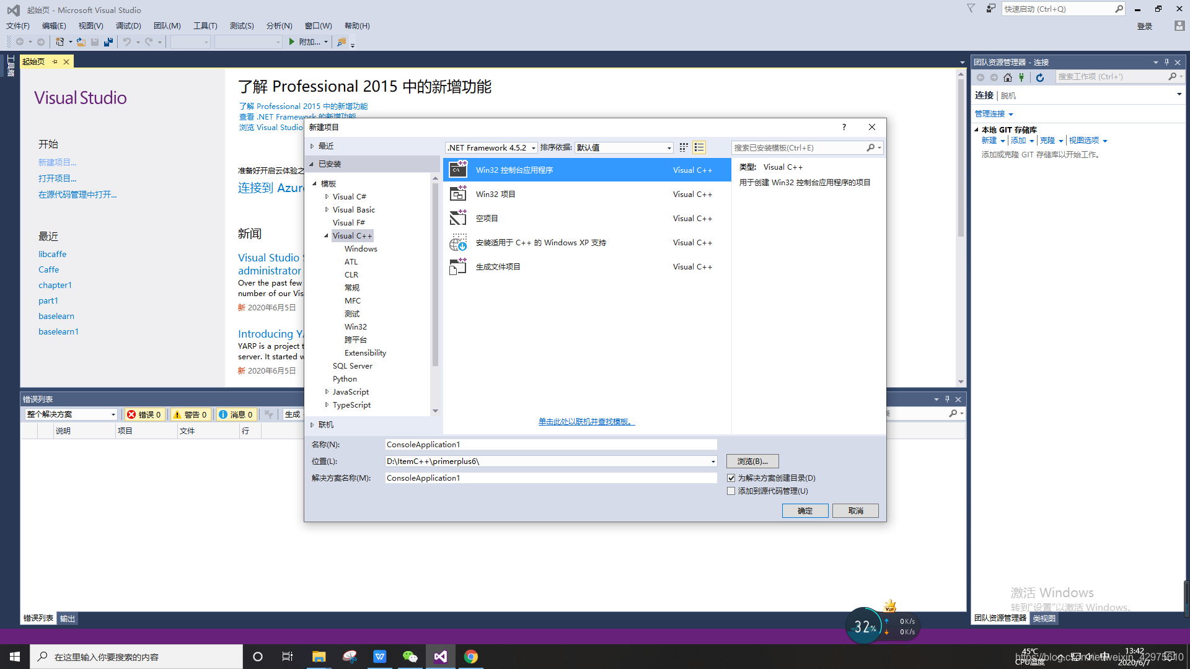The image size is (1190, 669).
Task: Click the feedback icon beside quick launch
Action: pyautogui.click(x=990, y=9)
